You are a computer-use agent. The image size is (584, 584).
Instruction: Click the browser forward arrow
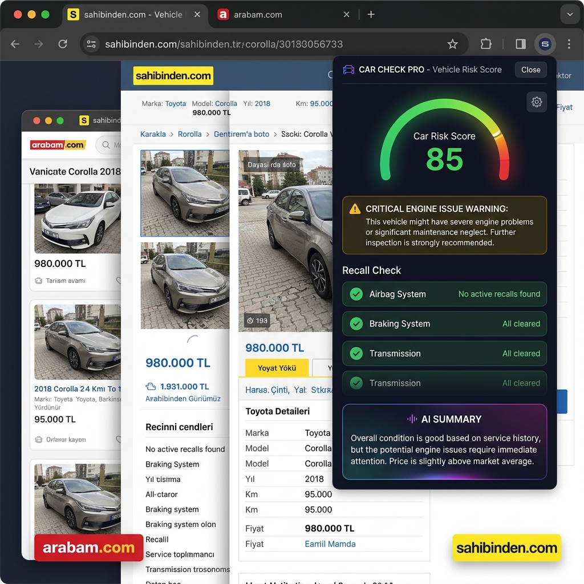click(38, 44)
